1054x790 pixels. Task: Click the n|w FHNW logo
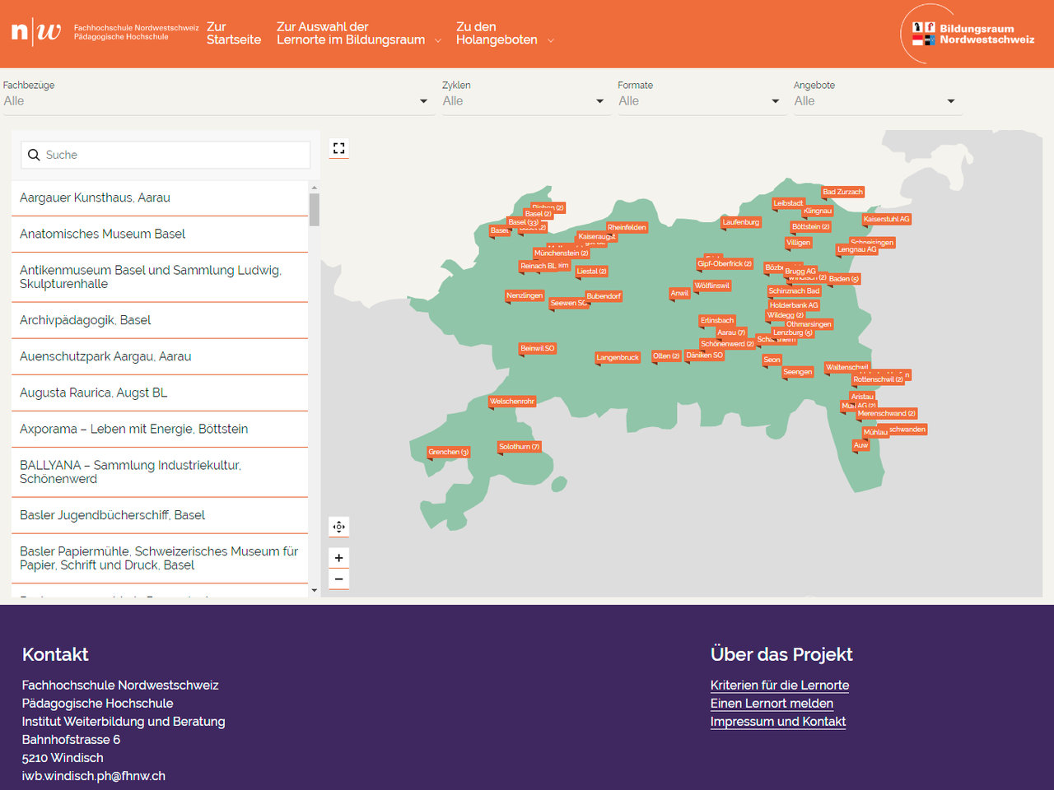tap(36, 32)
